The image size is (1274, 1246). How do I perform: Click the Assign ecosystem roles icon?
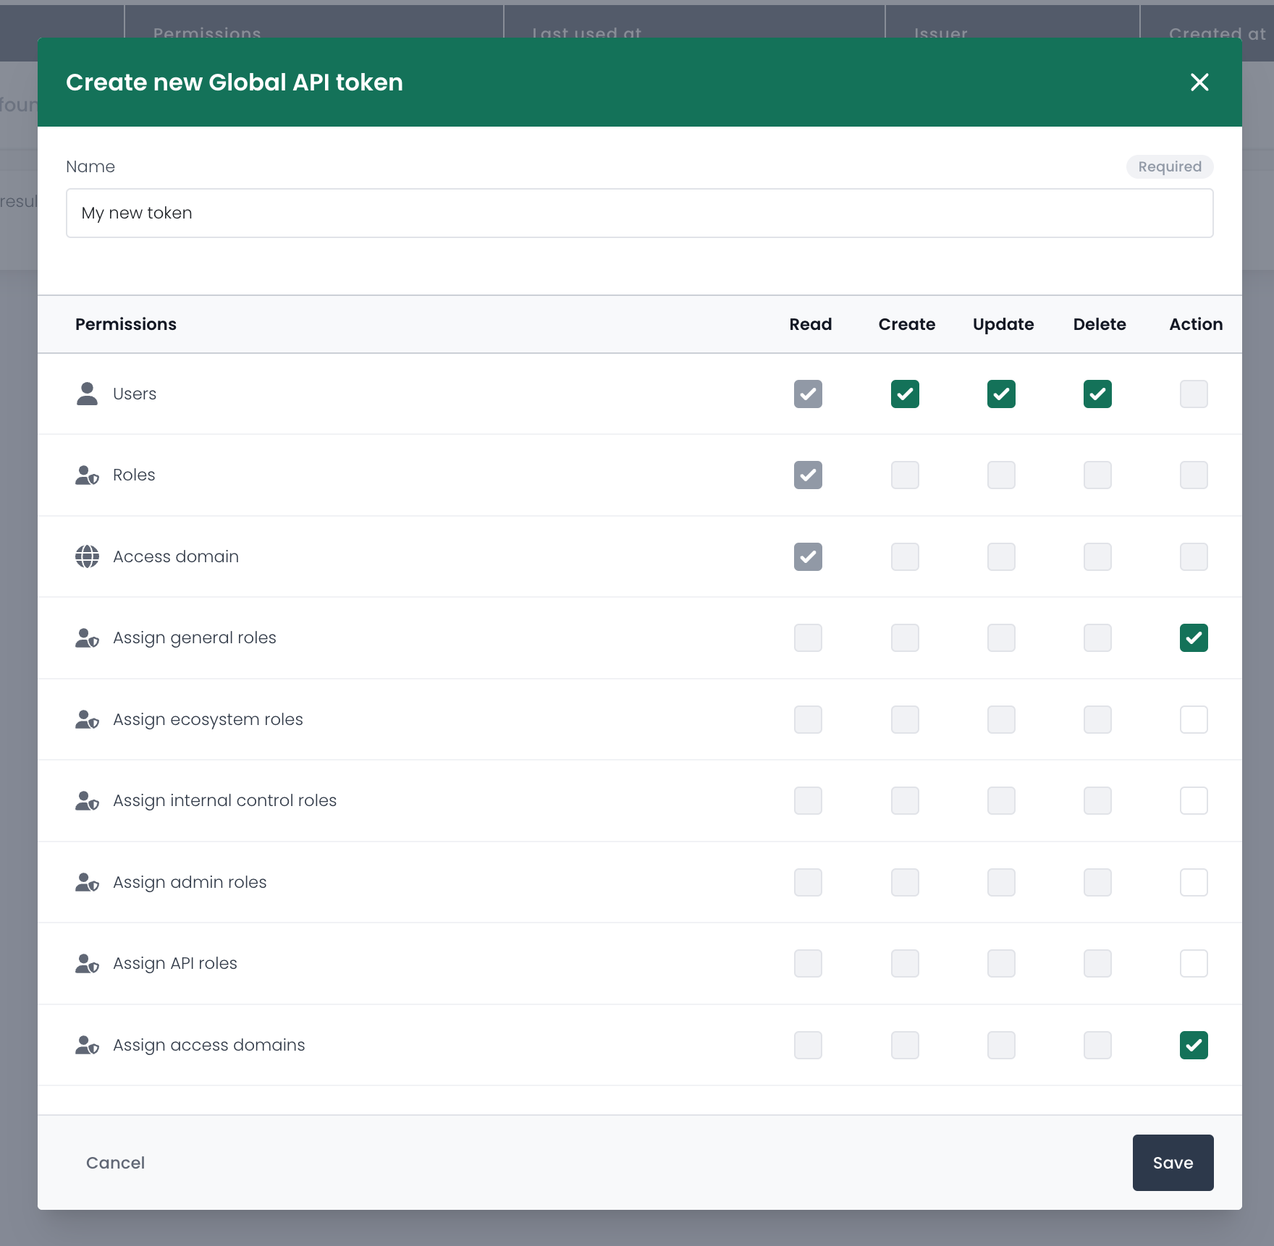(87, 719)
